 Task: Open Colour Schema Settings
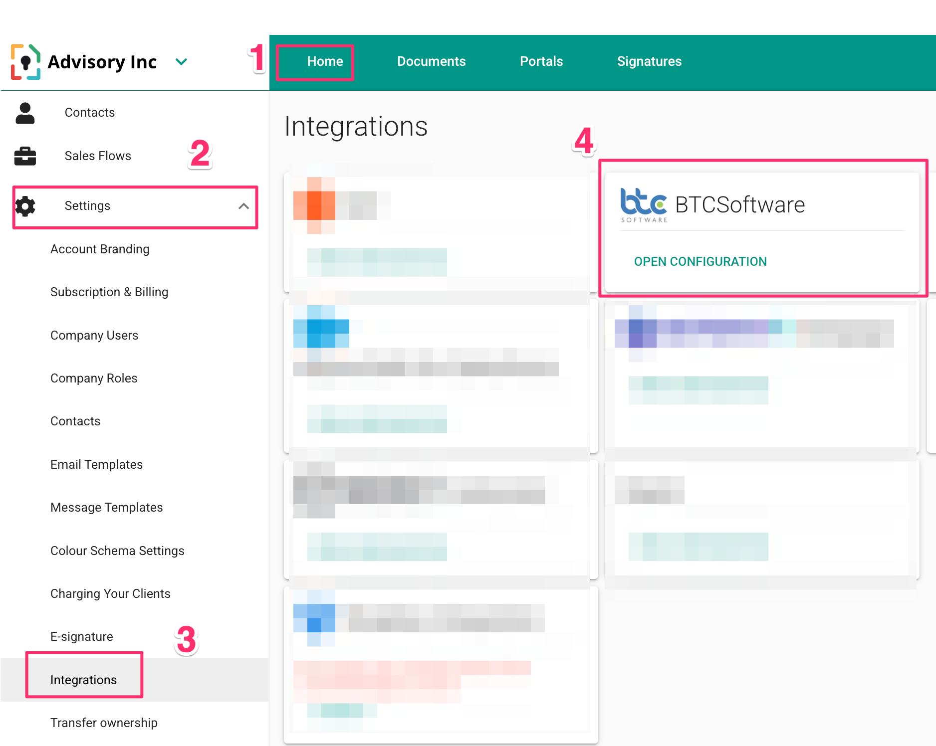click(x=117, y=551)
